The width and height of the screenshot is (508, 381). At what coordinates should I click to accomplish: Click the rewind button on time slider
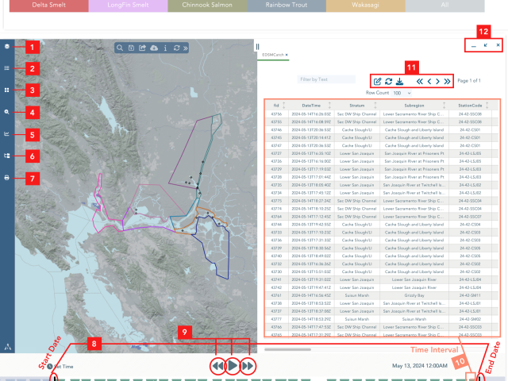tap(217, 366)
